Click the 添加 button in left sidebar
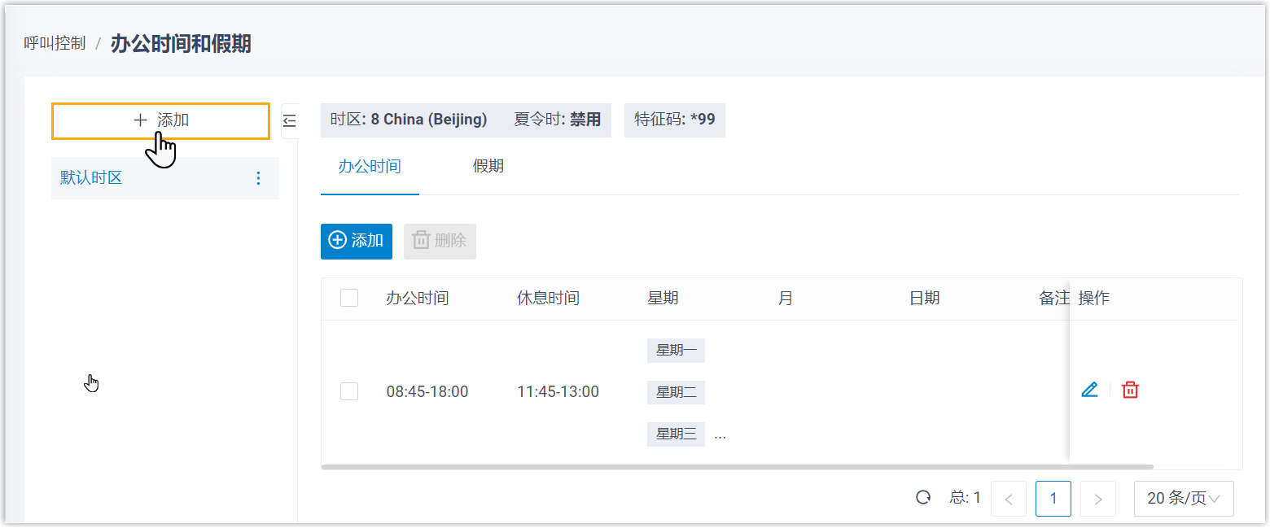The height and width of the screenshot is (528, 1270). point(160,120)
